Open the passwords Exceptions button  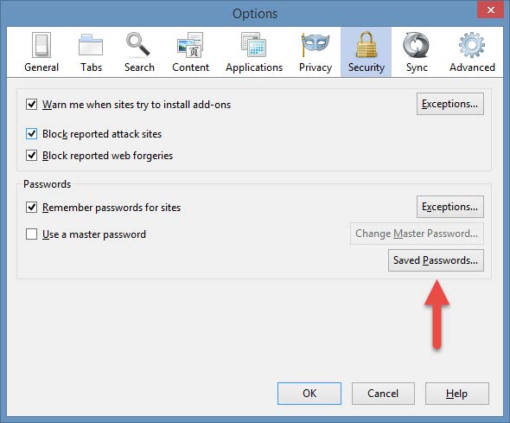pos(450,207)
